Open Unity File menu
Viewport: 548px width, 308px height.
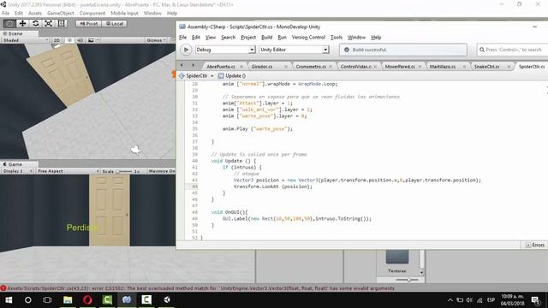[6, 14]
